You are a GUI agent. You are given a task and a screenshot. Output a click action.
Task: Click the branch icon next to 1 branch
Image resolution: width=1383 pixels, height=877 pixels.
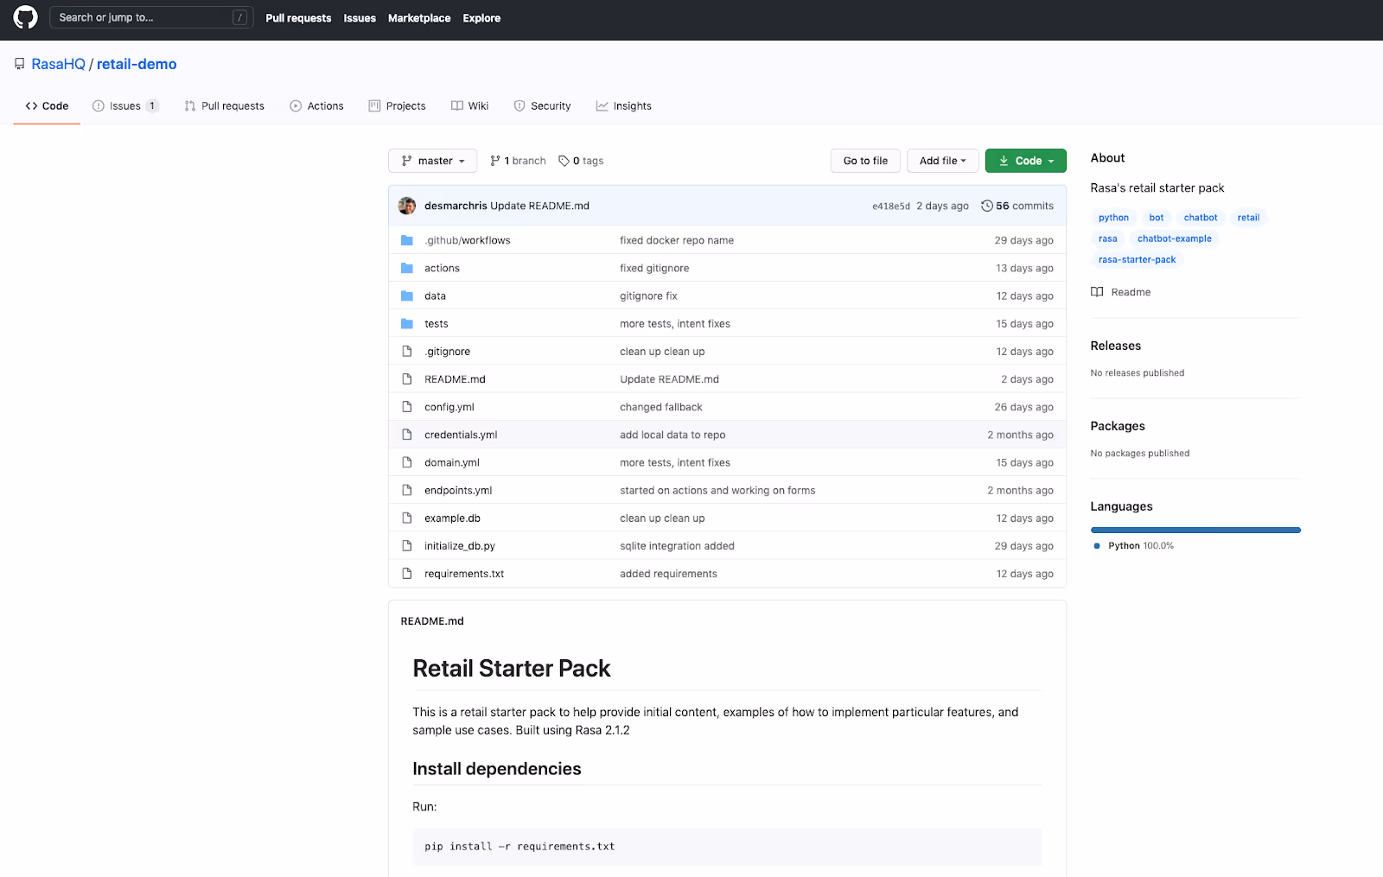coord(495,161)
